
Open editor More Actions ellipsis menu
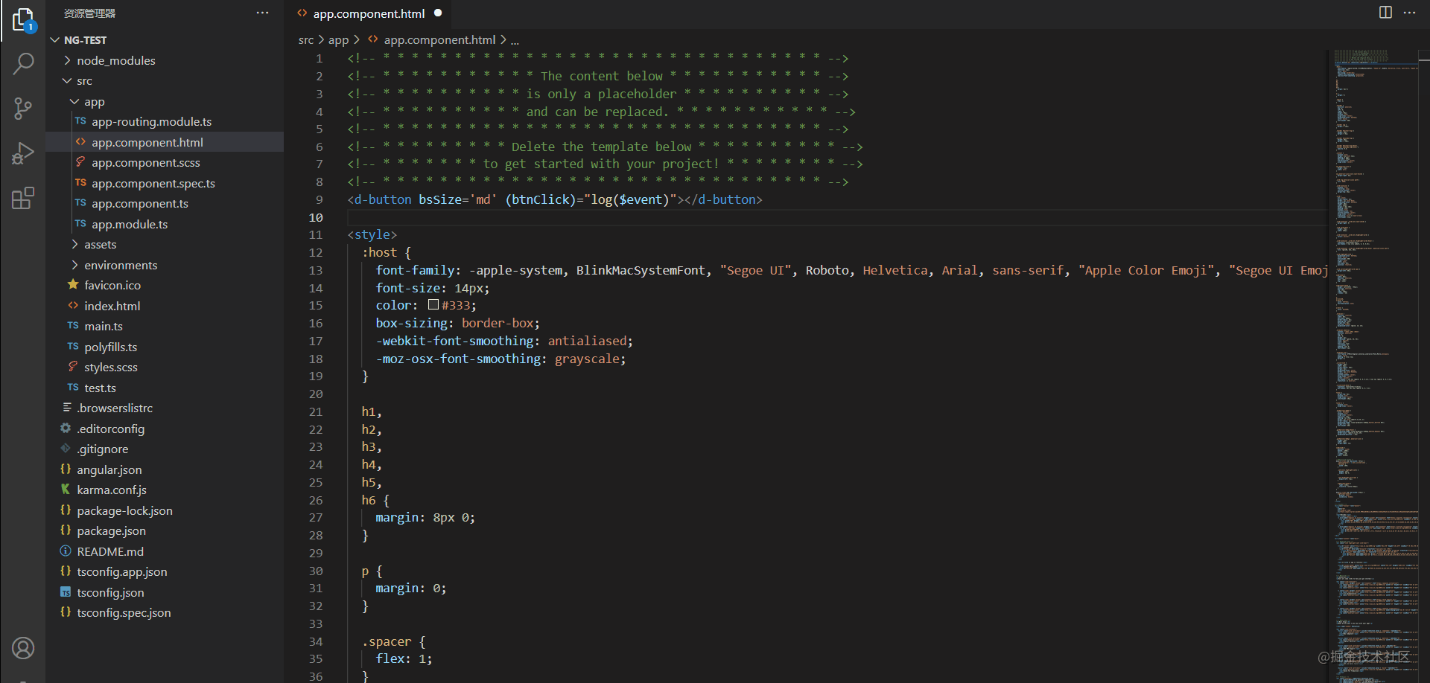[x=1410, y=13]
